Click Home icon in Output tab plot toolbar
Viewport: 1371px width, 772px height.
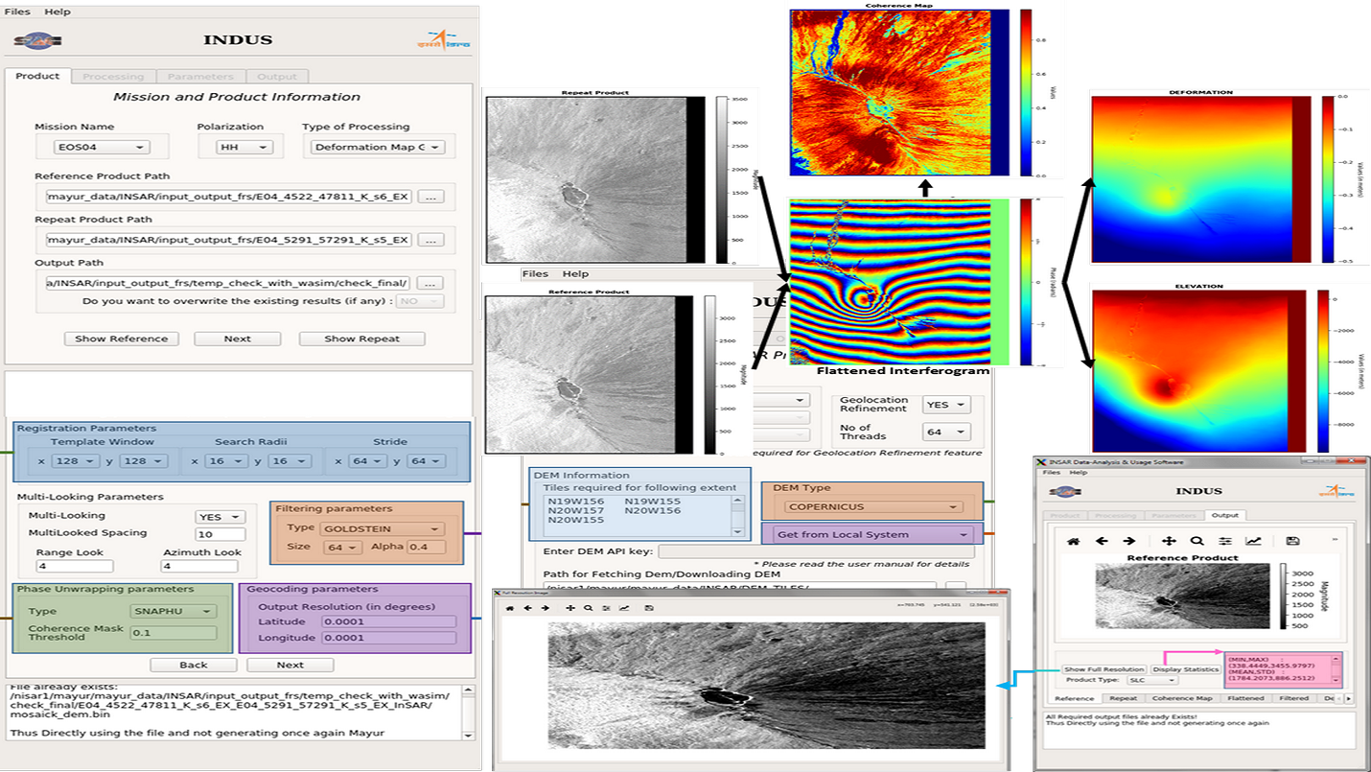[1073, 541]
